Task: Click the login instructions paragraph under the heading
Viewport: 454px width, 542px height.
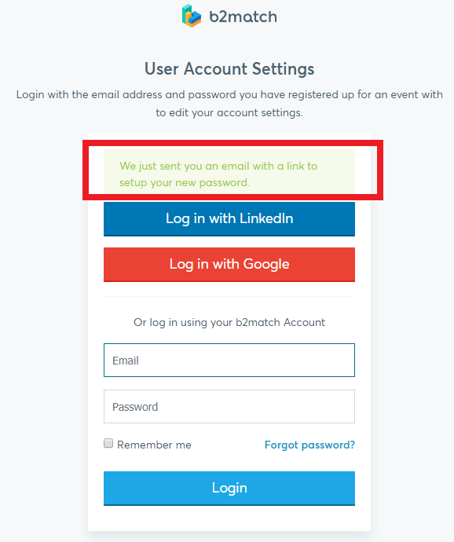Action: click(229, 104)
